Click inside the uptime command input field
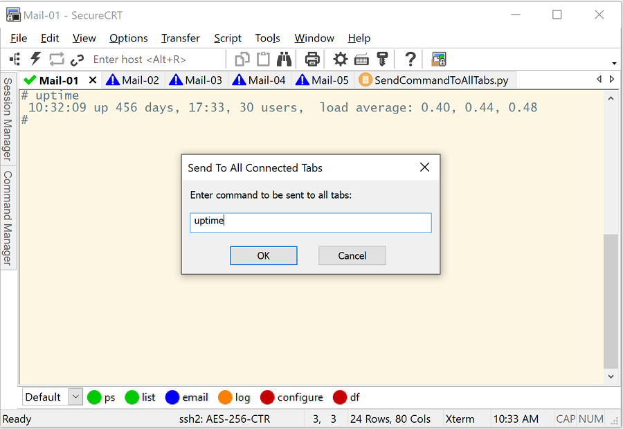The image size is (623, 429). (310, 222)
